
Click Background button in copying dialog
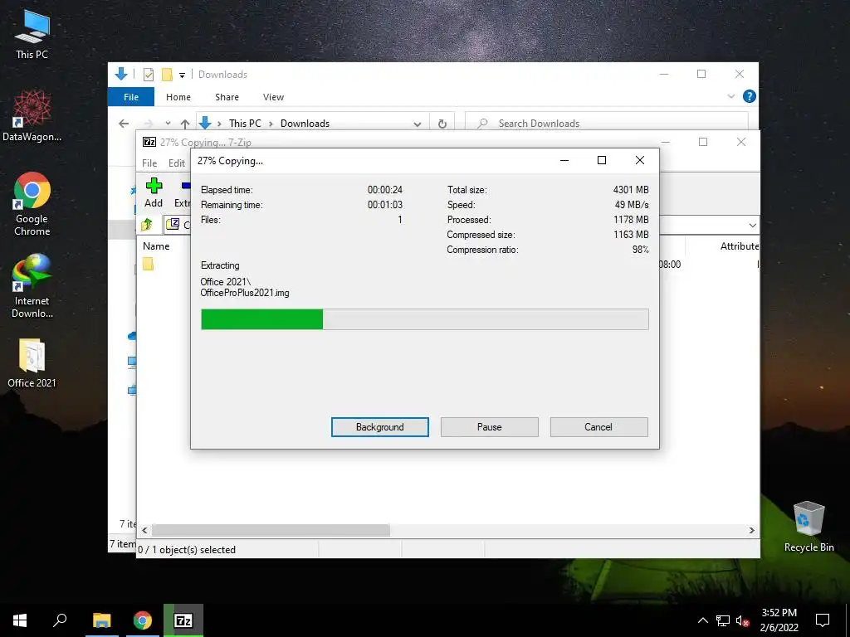(379, 427)
